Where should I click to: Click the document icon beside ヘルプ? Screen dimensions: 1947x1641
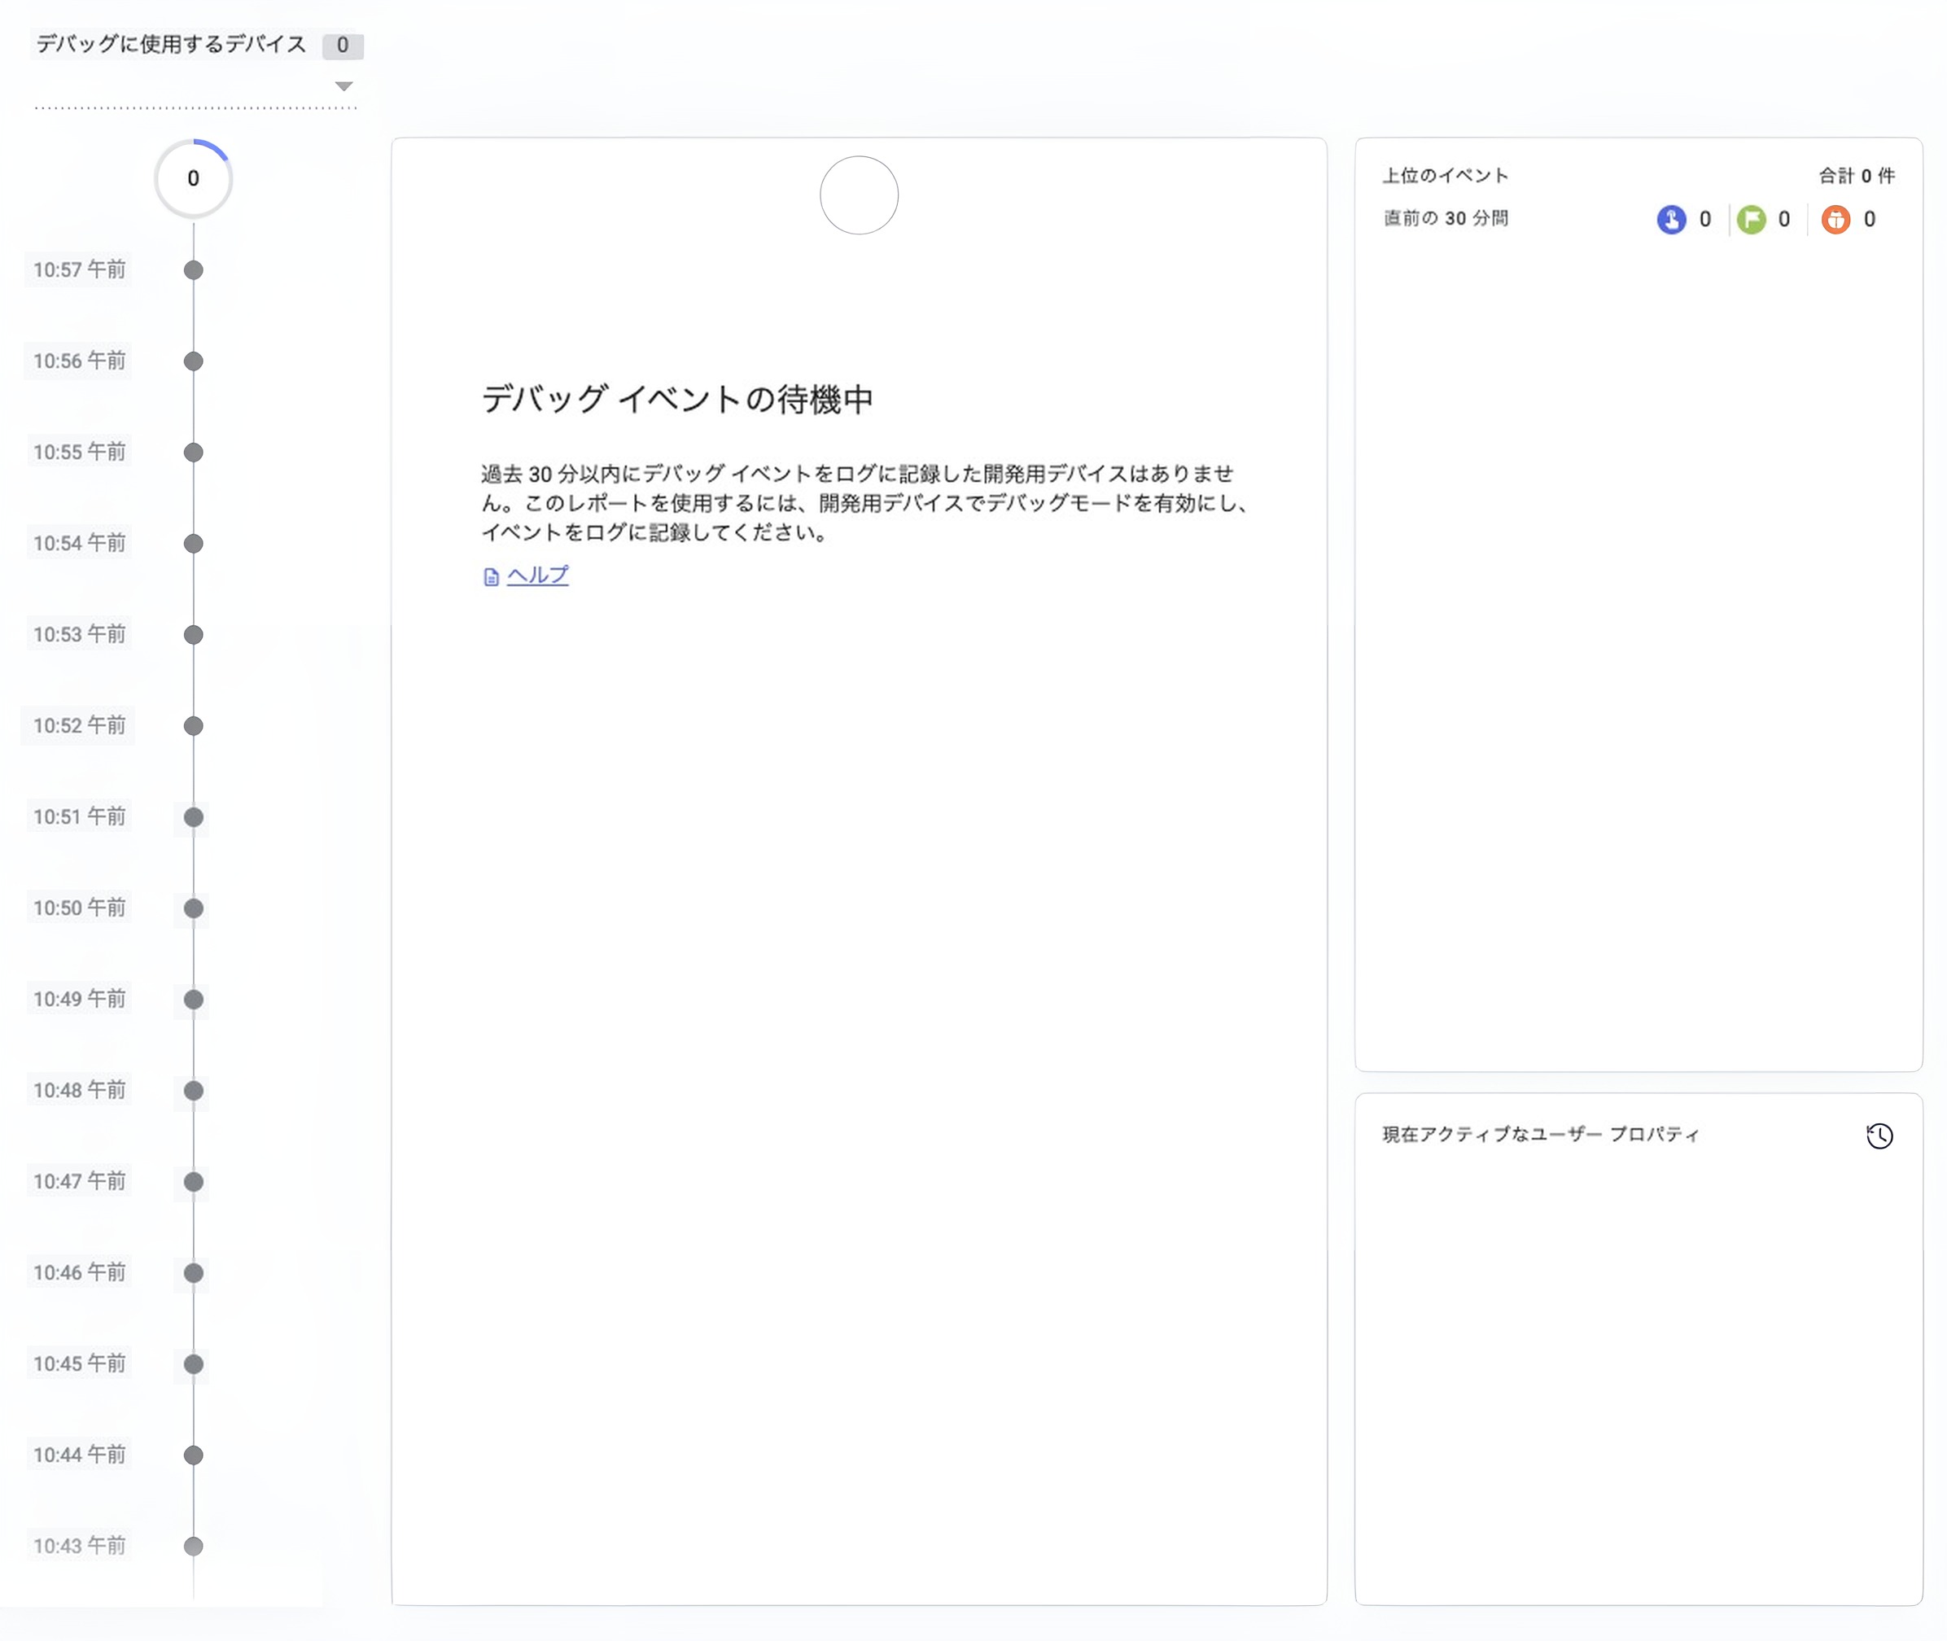[491, 577]
